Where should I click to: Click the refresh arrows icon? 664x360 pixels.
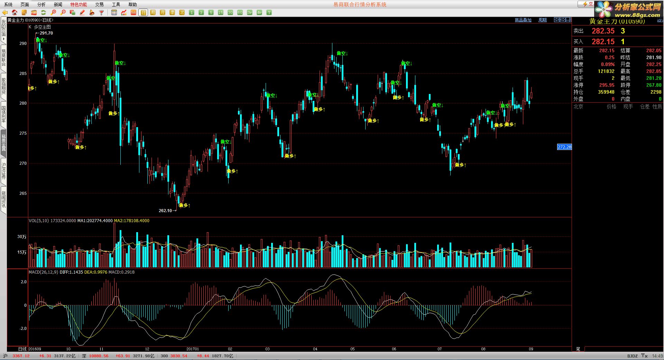44,12
